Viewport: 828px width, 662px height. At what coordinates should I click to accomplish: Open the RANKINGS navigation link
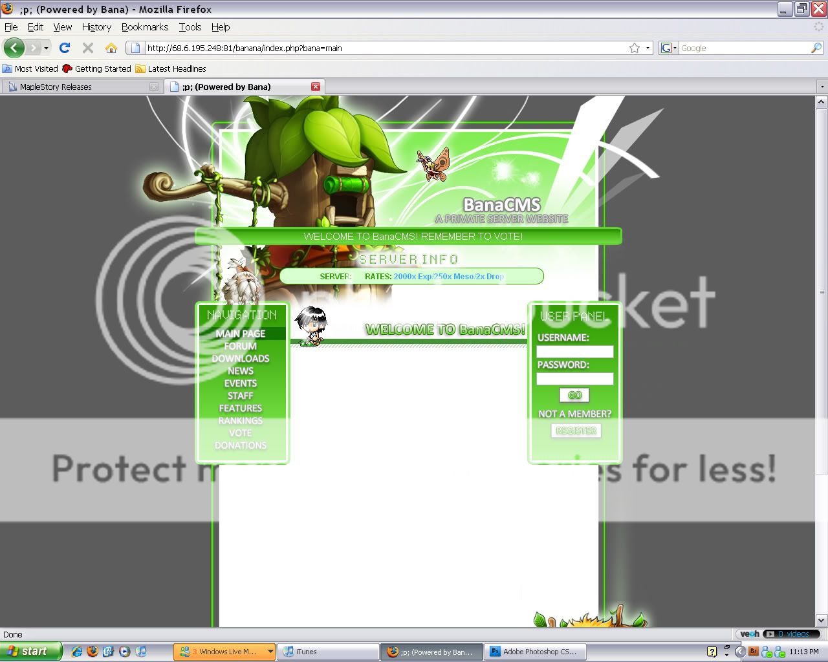tap(241, 421)
